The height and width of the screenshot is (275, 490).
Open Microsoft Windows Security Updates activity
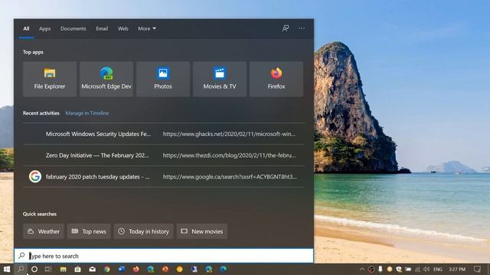click(98, 134)
